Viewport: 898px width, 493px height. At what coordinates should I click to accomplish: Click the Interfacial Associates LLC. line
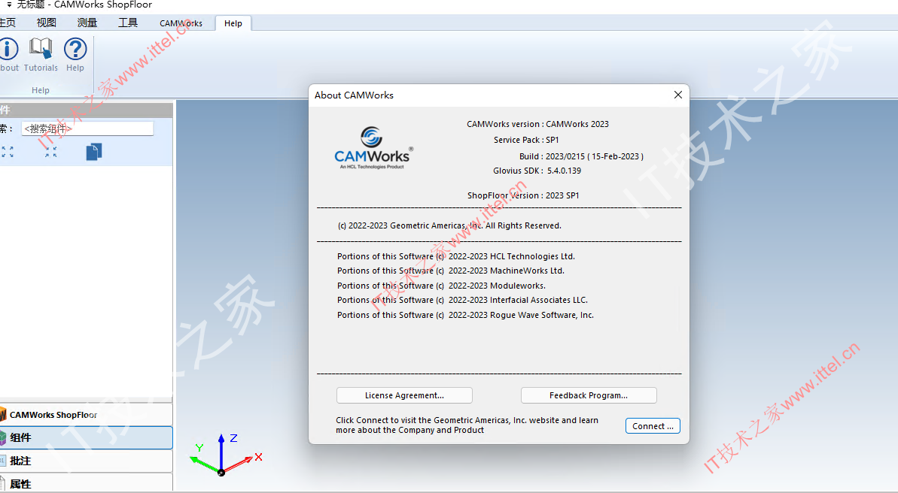pyautogui.click(x=463, y=300)
